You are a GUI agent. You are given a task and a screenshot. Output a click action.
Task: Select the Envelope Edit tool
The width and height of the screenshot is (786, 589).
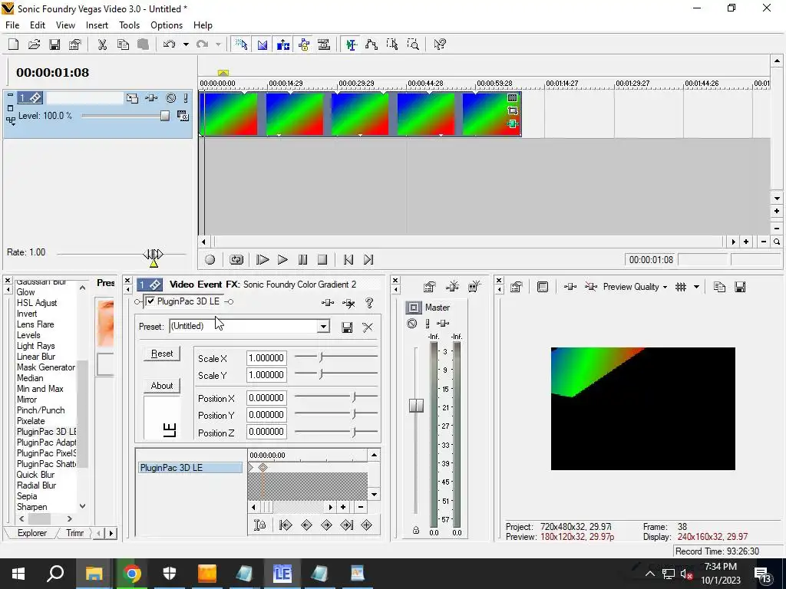point(372,44)
